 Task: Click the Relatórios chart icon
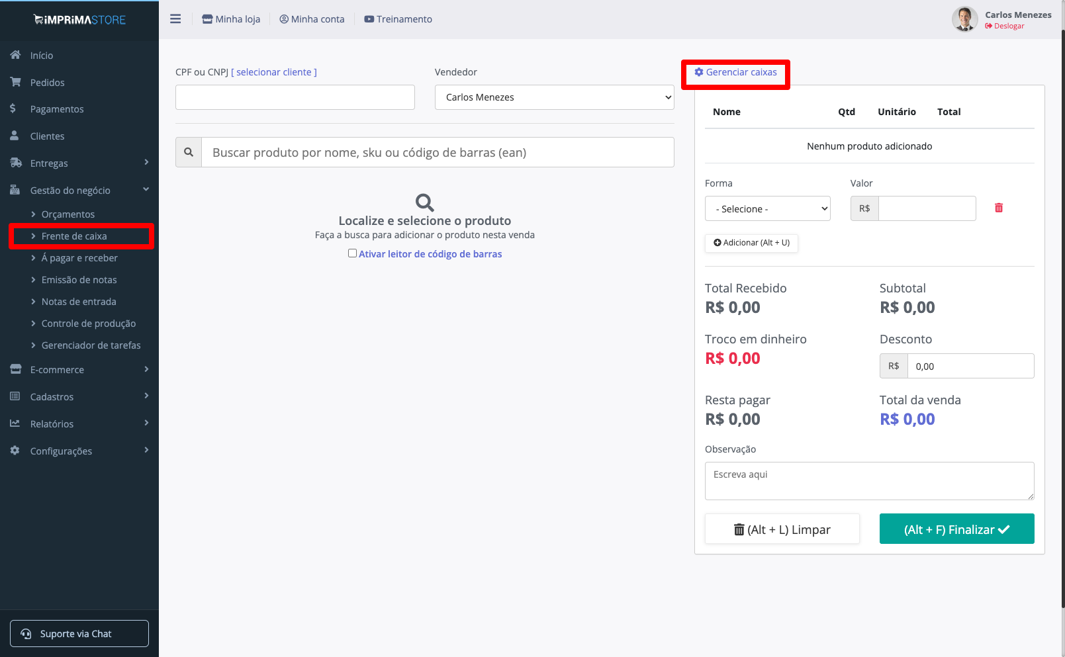click(x=15, y=423)
